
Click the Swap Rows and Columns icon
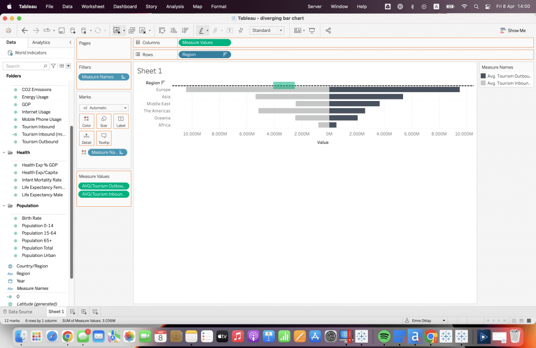[x=162, y=30]
